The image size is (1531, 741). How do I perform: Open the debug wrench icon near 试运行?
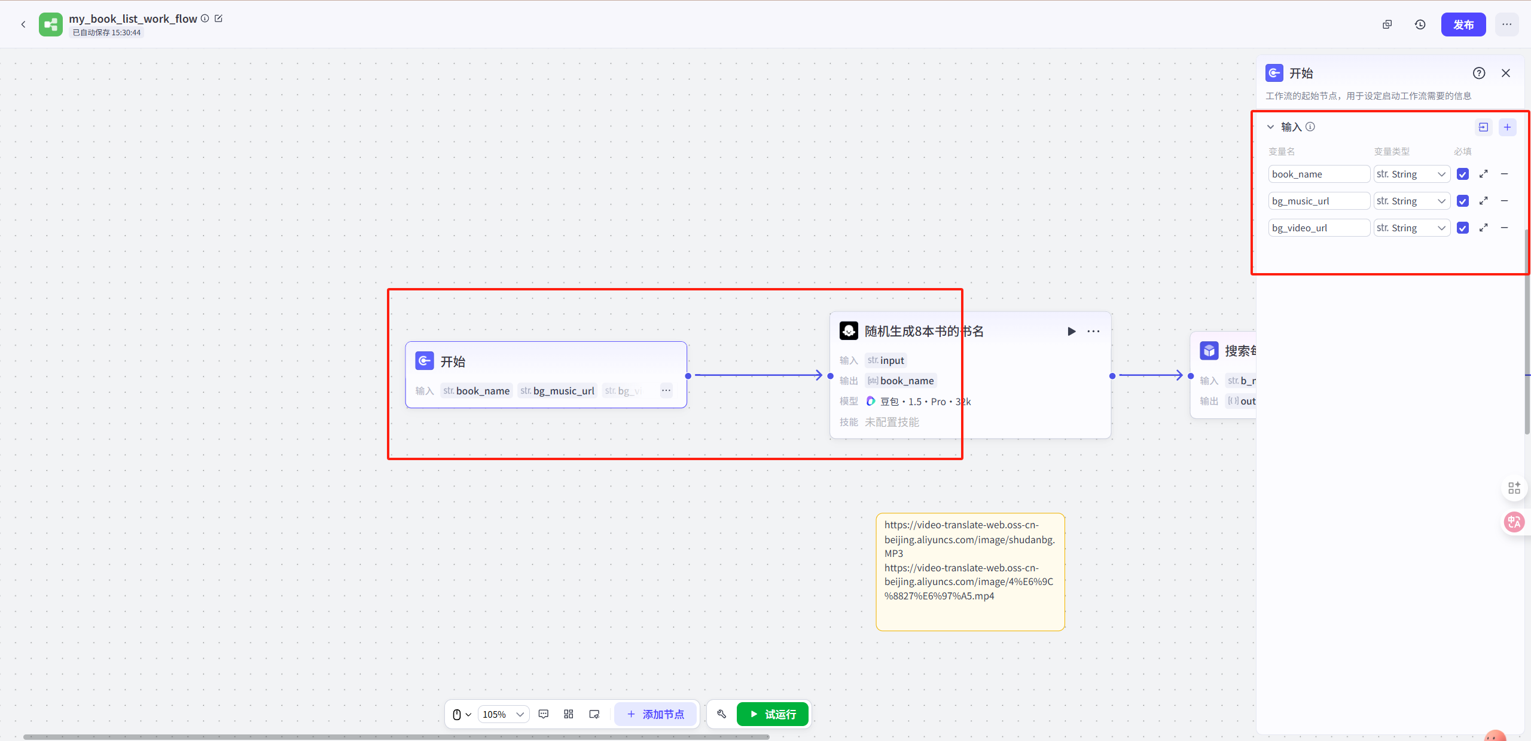[721, 714]
